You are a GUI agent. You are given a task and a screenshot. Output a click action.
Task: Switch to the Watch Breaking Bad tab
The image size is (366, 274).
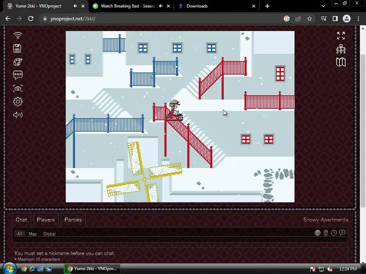(128, 6)
